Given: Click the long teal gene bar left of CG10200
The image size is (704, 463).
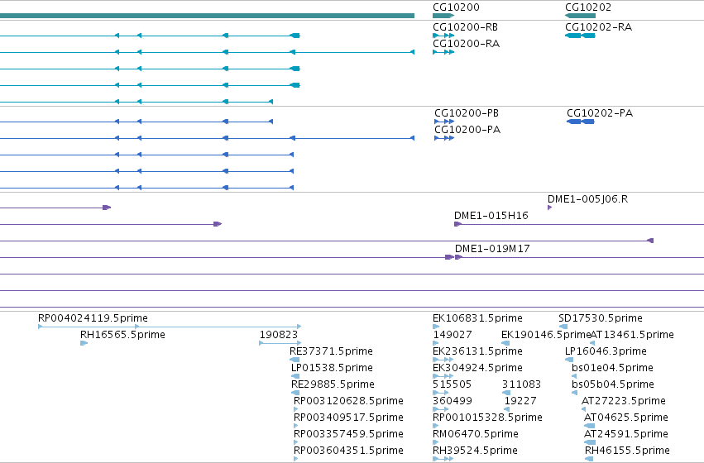Looking at the screenshot, I should [x=207, y=16].
